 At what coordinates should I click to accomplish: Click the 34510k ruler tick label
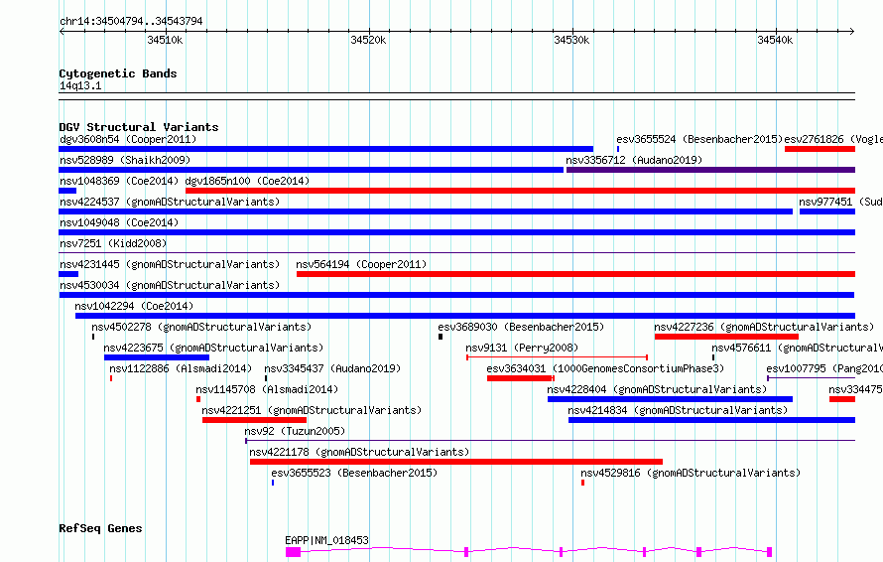click(x=165, y=40)
